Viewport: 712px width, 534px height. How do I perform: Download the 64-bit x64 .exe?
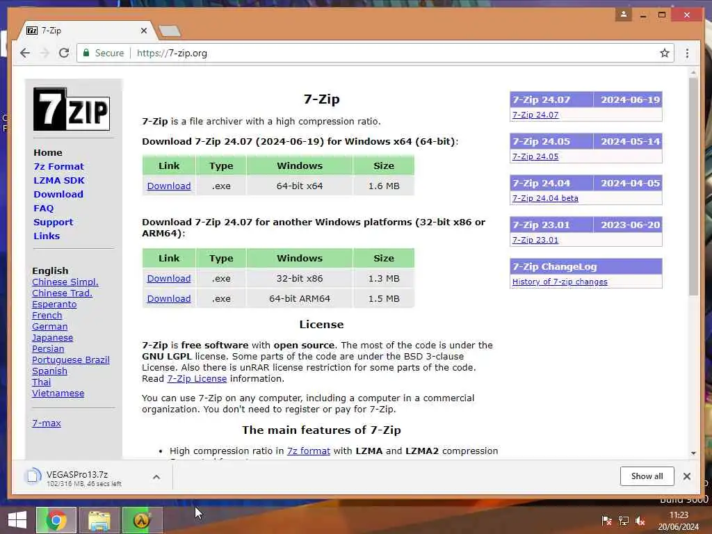tap(169, 186)
